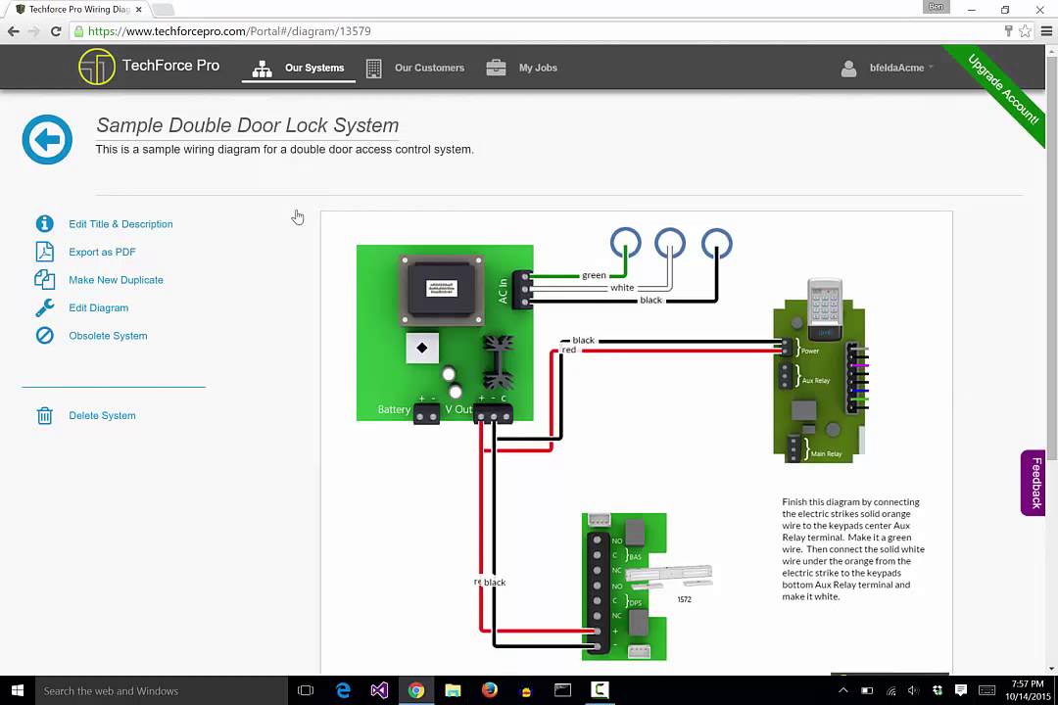Viewport: 1058px width, 705px height.
Task: Click the bookmark star icon
Action: (x=1025, y=31)
